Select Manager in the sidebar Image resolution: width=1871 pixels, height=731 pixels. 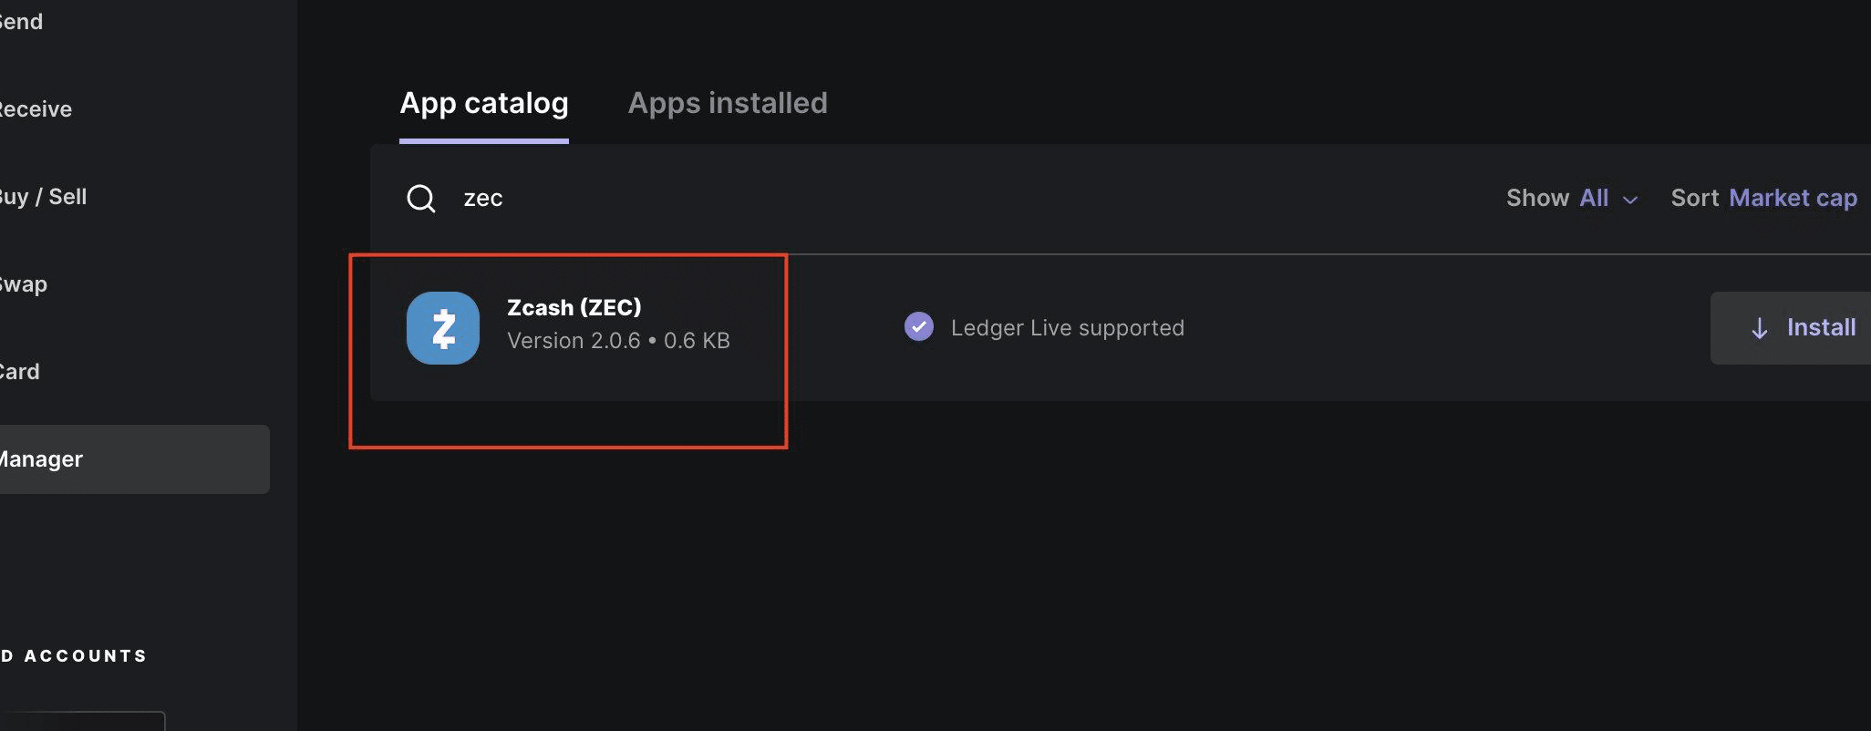41,459
